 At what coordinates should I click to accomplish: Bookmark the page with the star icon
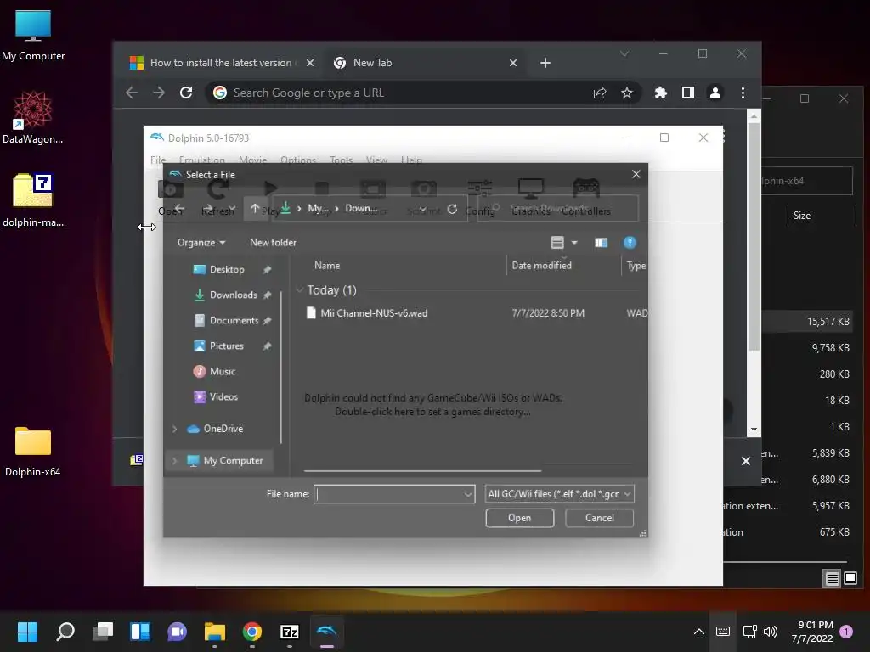[626, 93]
